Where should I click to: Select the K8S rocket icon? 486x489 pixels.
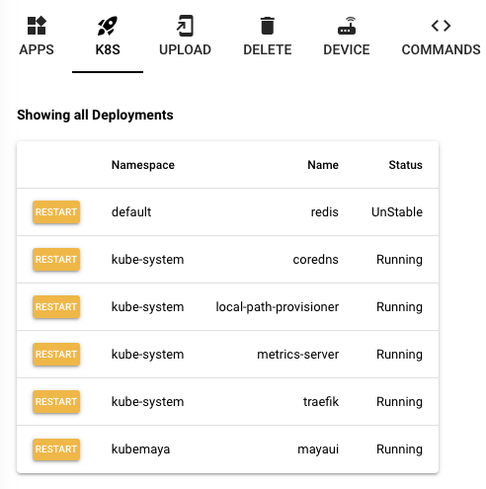108,26
